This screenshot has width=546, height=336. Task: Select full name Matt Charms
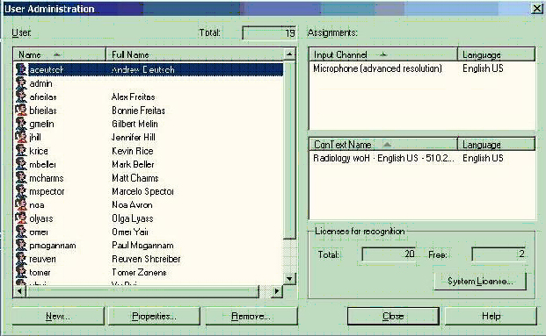tap(135, 178)
